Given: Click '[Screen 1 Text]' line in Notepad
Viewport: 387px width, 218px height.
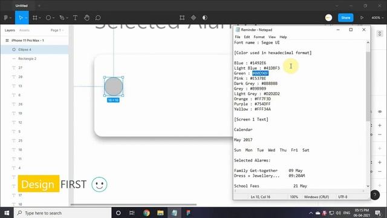Looking at the screenshot, I should (x=251, y=119).
